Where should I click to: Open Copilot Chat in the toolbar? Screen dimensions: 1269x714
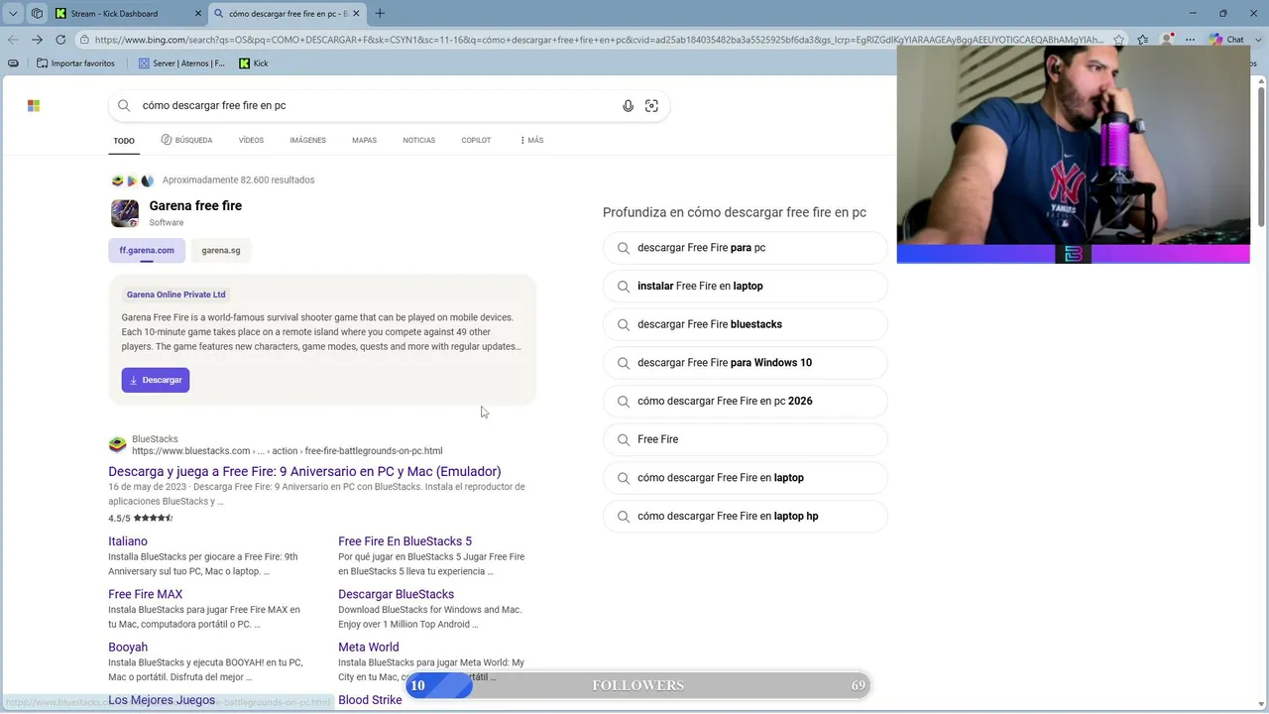(1226, 40)
